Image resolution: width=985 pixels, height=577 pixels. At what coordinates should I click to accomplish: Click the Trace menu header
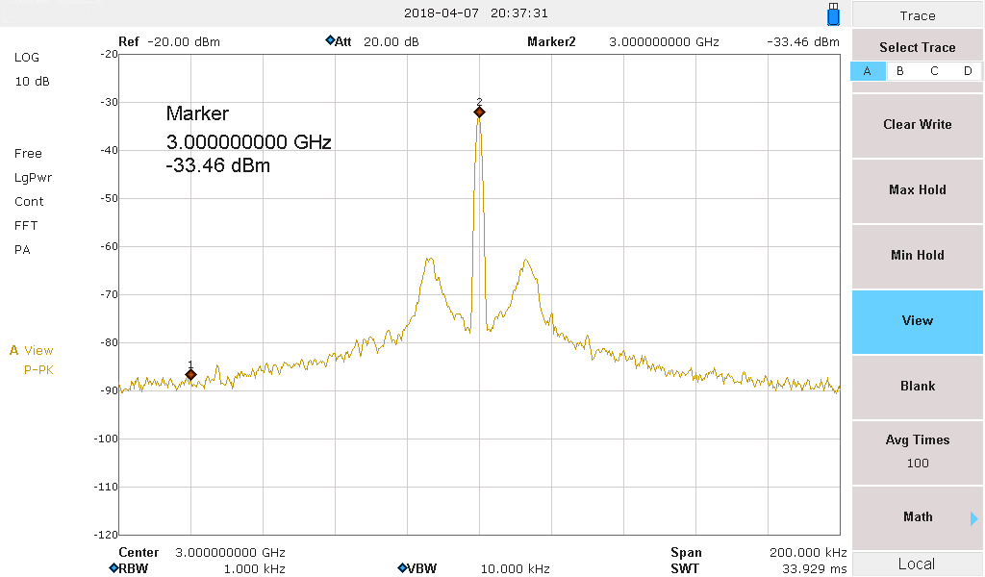(917, 15)
